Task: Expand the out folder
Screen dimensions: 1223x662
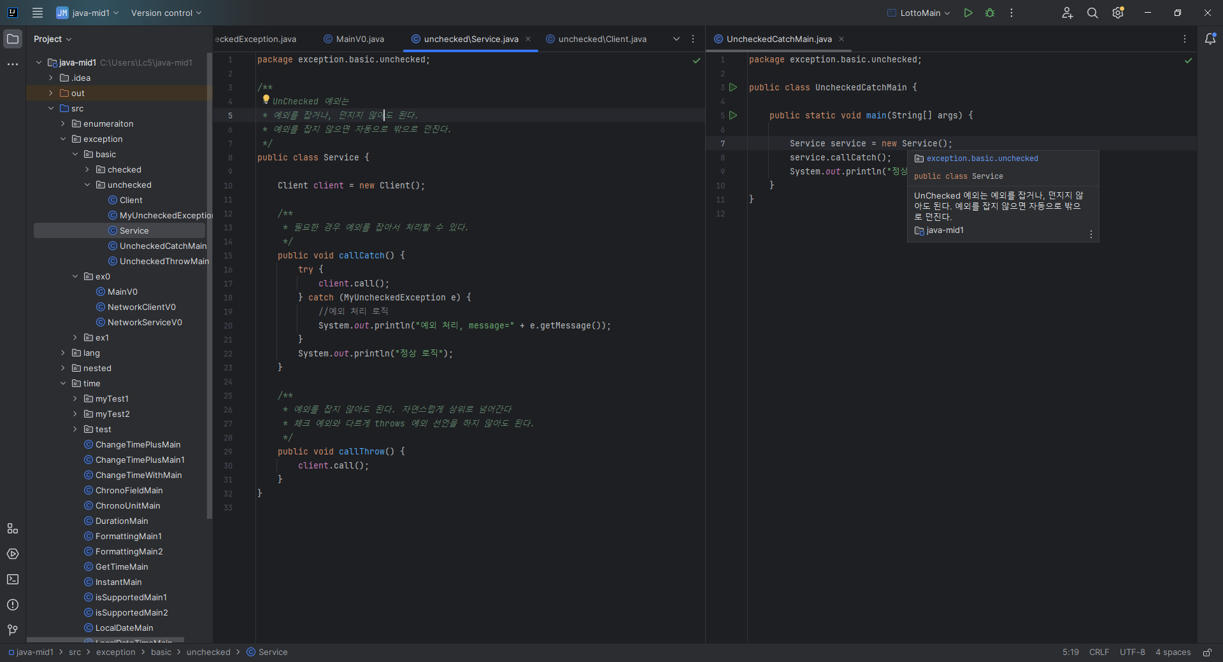Action: pyautogui.click(x=51, y=93)
